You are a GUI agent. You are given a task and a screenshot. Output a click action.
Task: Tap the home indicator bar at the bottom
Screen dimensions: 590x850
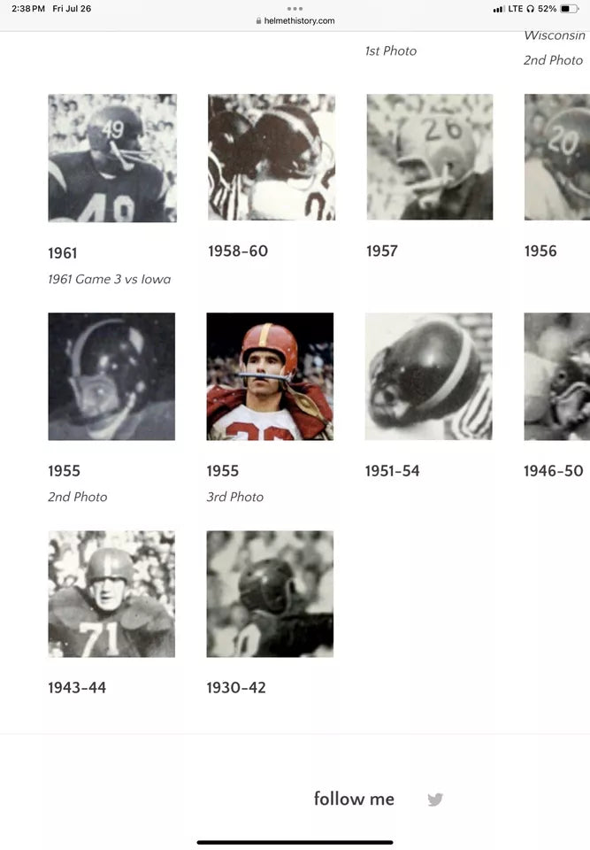click(295, 842)
